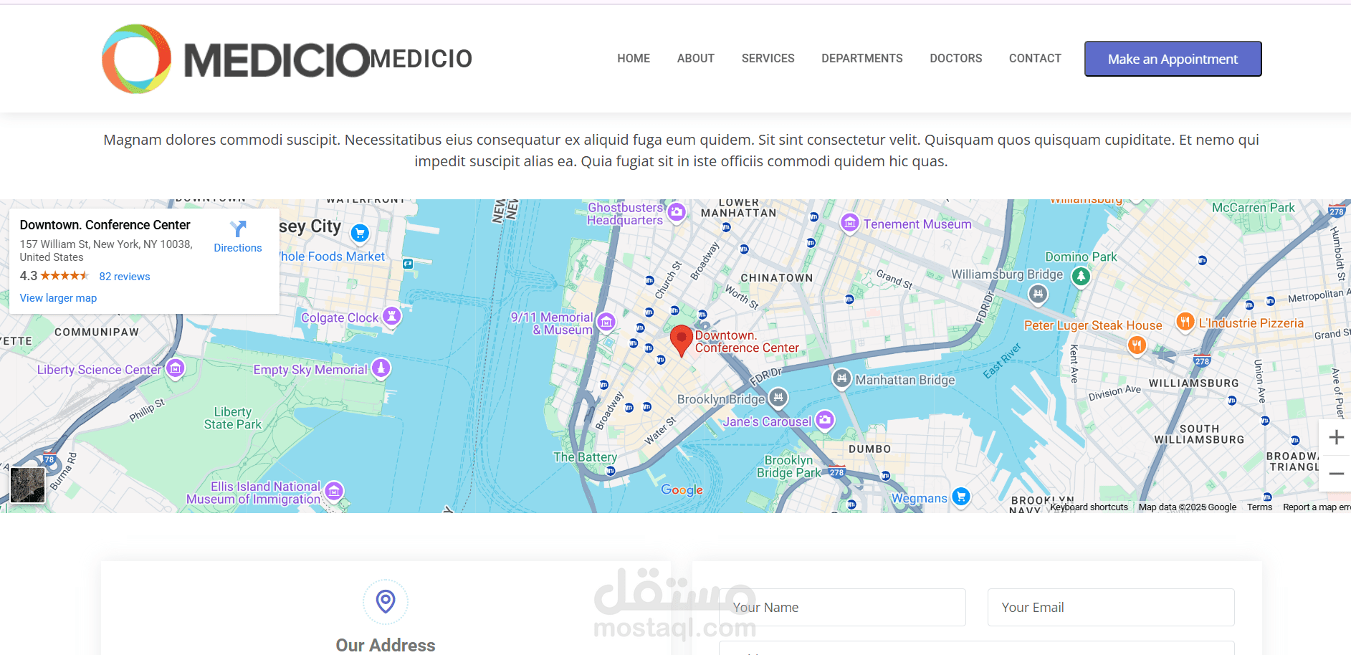Click the Brooklyn Bridge marker icon
Viewport: 1351px width, 655px height.
coord(778,397)
